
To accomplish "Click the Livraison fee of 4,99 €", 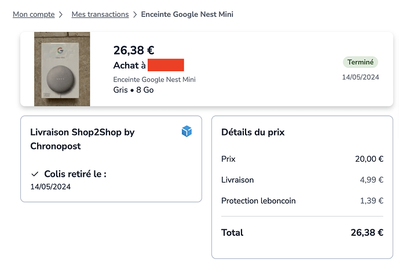I will pyautogui.click(x=371, y=180).
